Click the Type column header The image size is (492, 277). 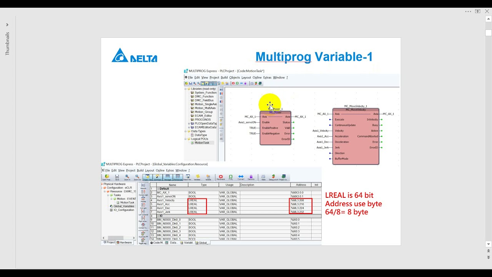(x=203, y=185)
